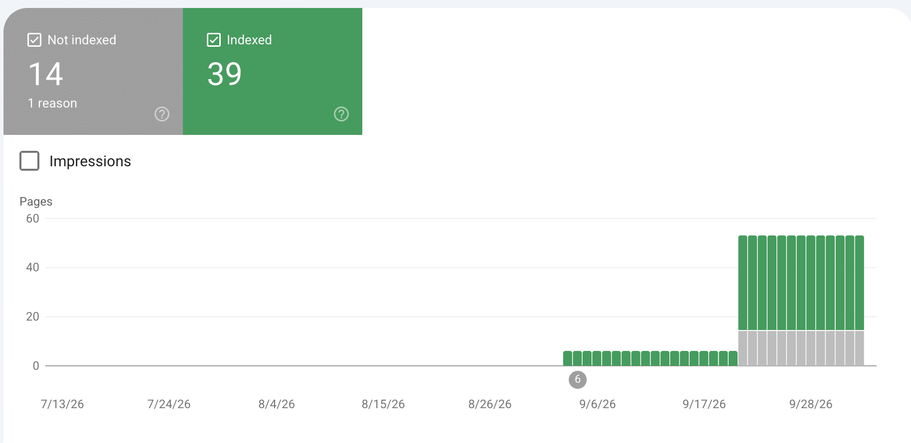The image size is (911, 443).
Task: Open help icon on Indexed card
Action: pyautogui.click(x=341, y=114)
